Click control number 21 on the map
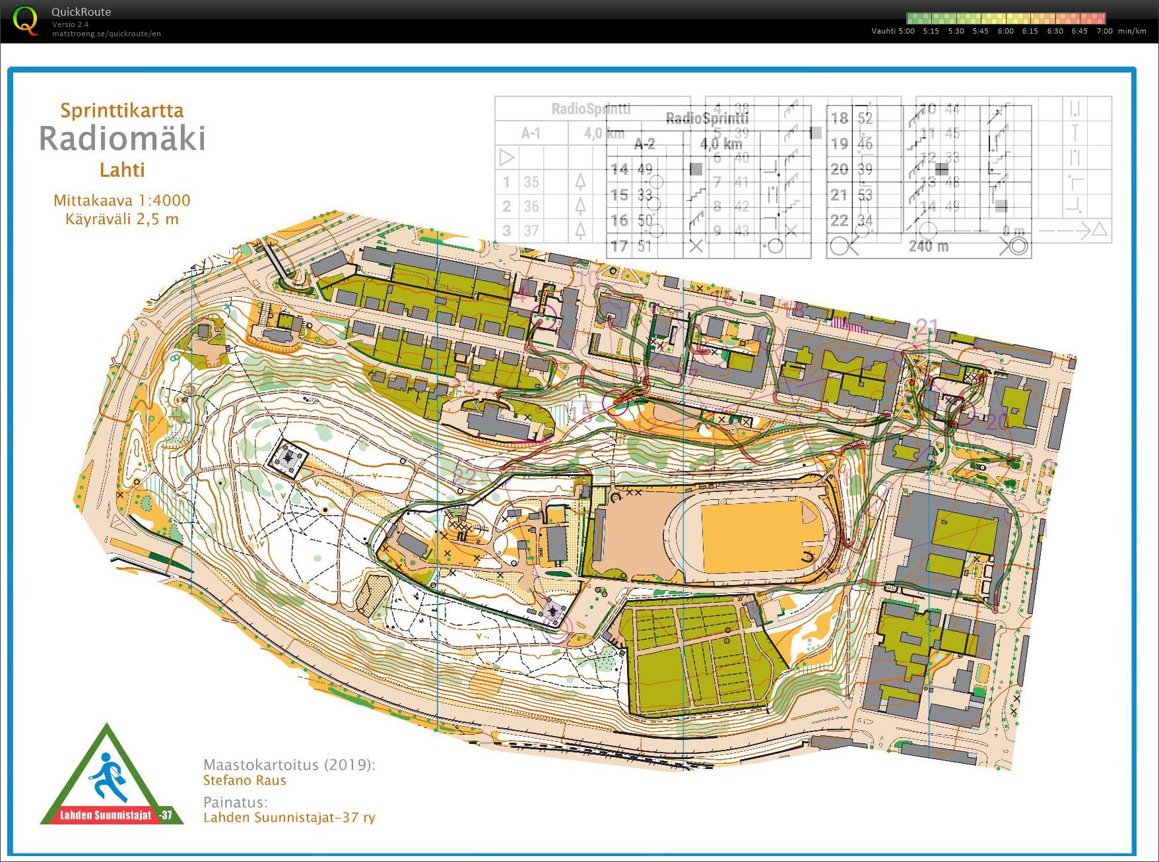This screenshot has width=1159, height=862. [927, 326]
